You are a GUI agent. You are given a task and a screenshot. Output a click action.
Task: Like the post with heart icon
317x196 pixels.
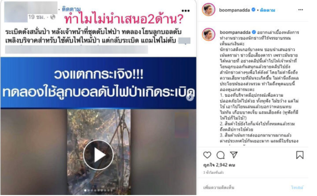click(207, 155)
